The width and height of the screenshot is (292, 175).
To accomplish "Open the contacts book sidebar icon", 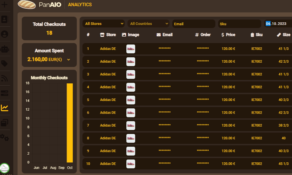I will pos(4,19).
